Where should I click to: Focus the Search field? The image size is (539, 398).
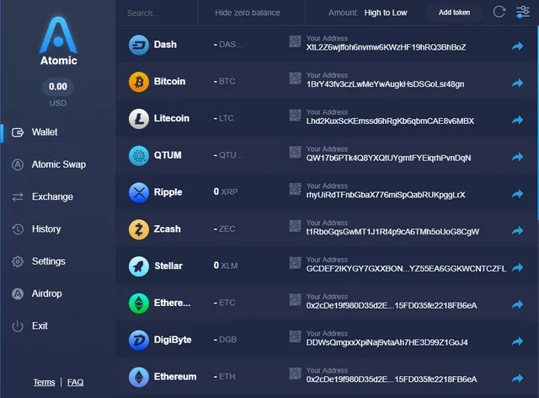(157, 13)
